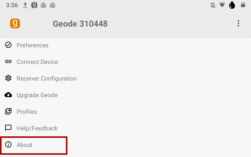Tap the orange Geode app logo

(x=15, y=24)
